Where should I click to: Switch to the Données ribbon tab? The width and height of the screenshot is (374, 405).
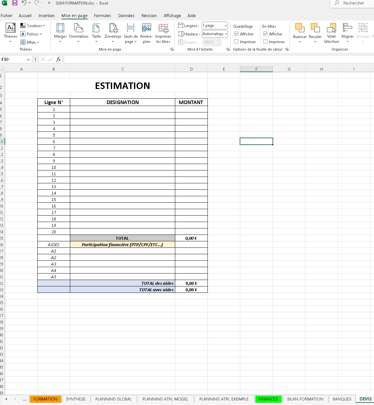[126, 15]
